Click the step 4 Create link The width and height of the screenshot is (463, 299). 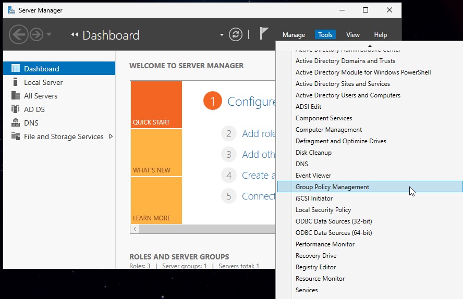pyautogui.click(x=259, y=176)
